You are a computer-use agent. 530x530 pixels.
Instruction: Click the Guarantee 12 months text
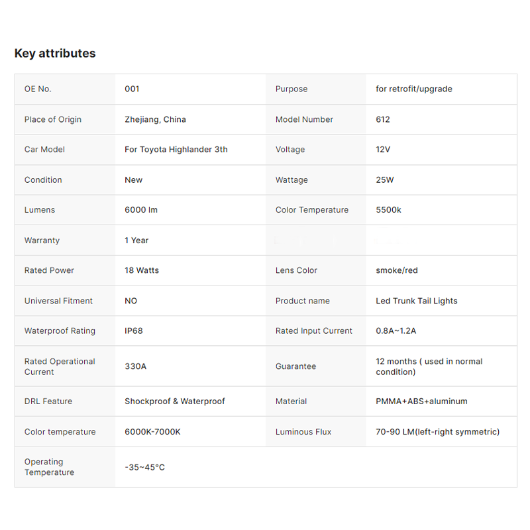[429, 366]
